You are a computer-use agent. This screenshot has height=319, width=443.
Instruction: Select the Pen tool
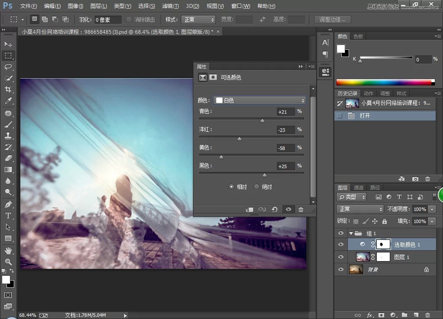point(8,204)
